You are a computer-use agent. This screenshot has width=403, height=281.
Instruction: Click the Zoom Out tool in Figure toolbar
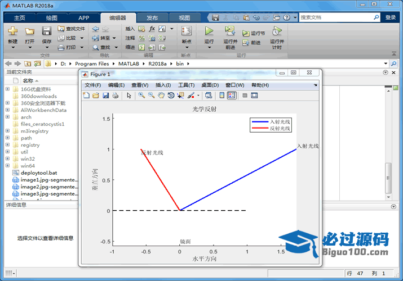tap(151, 96)
